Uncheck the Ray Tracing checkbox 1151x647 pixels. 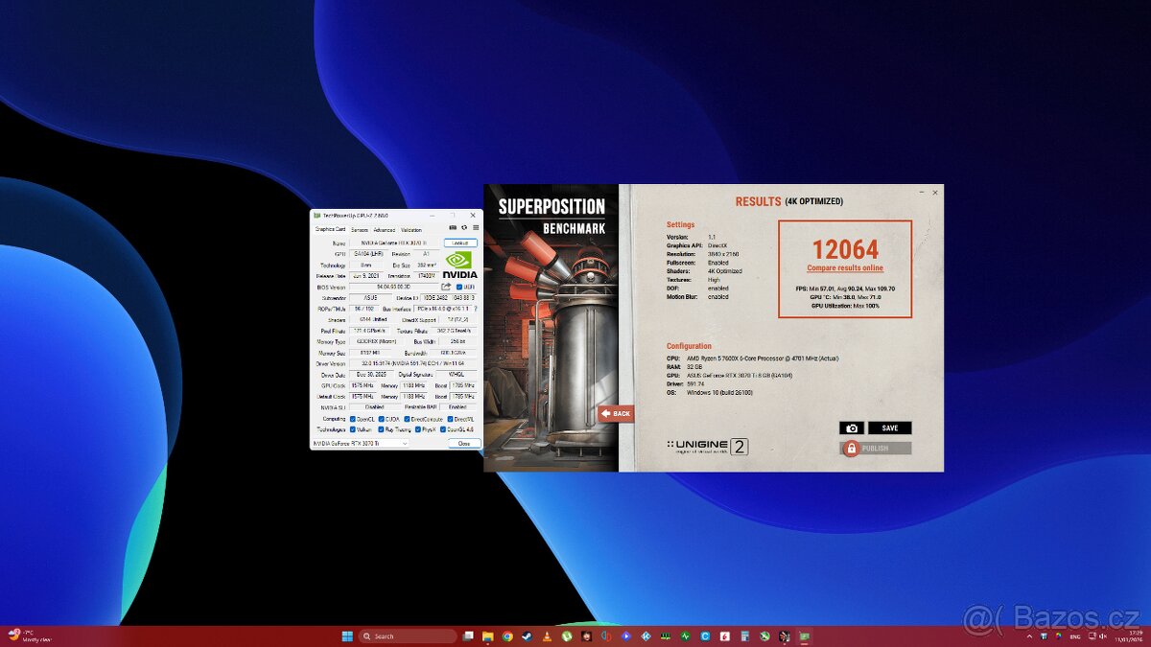click(381, 429)
